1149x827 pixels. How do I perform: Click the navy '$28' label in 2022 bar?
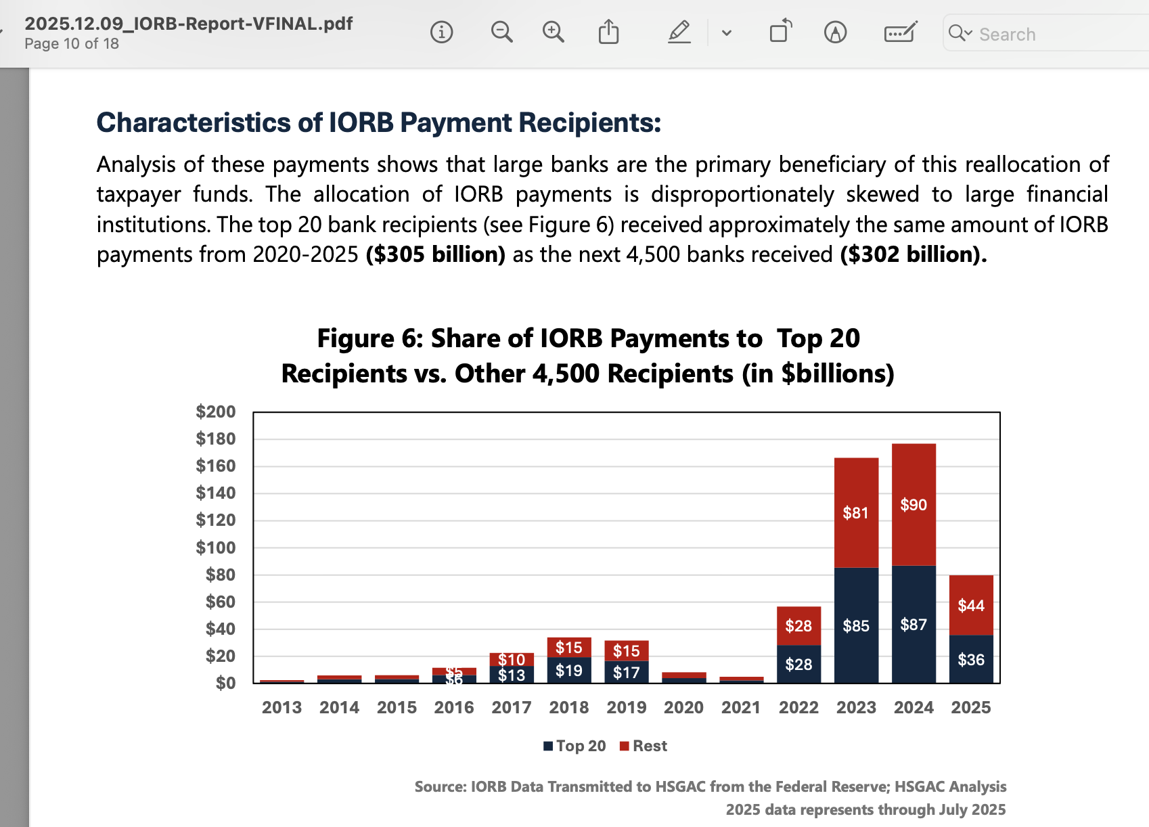click(798, 665)
